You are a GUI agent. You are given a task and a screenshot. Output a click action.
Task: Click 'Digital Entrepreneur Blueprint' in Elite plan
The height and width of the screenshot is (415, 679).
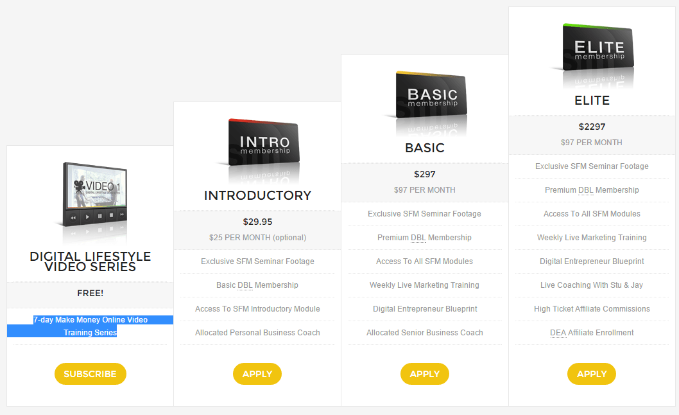pyautogui.click(x=592, y=261)
